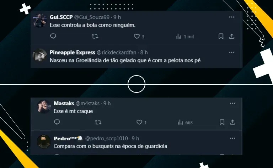The height and width of the screenshot is (168, 273).
Task: Click the Mastaks profile picture
Action: coord(43,107)
